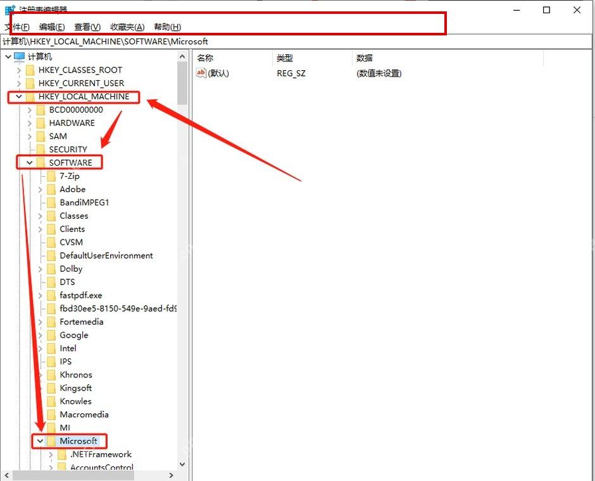Click the SOFTWARE folder icon

[41, 162]
